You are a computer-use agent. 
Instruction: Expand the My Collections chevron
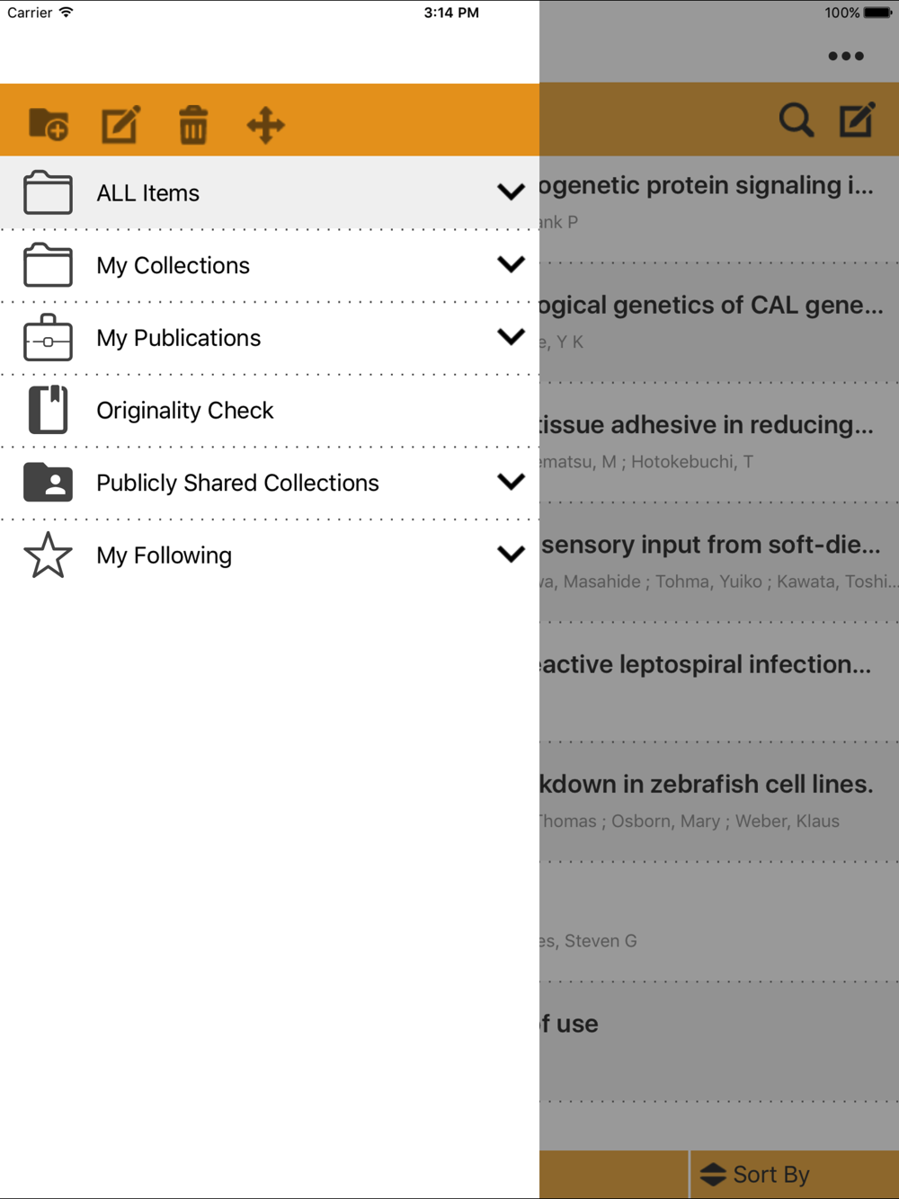coord(511,264)
